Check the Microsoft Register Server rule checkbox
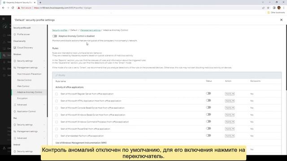The image size is (287, 161). click(57, 94)
